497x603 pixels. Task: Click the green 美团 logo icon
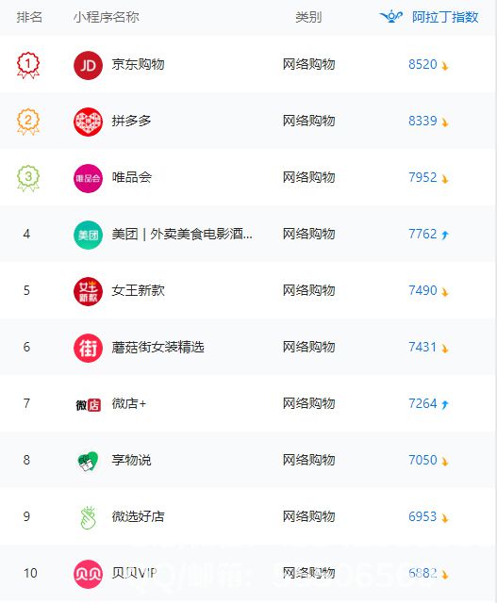[88, 235]
